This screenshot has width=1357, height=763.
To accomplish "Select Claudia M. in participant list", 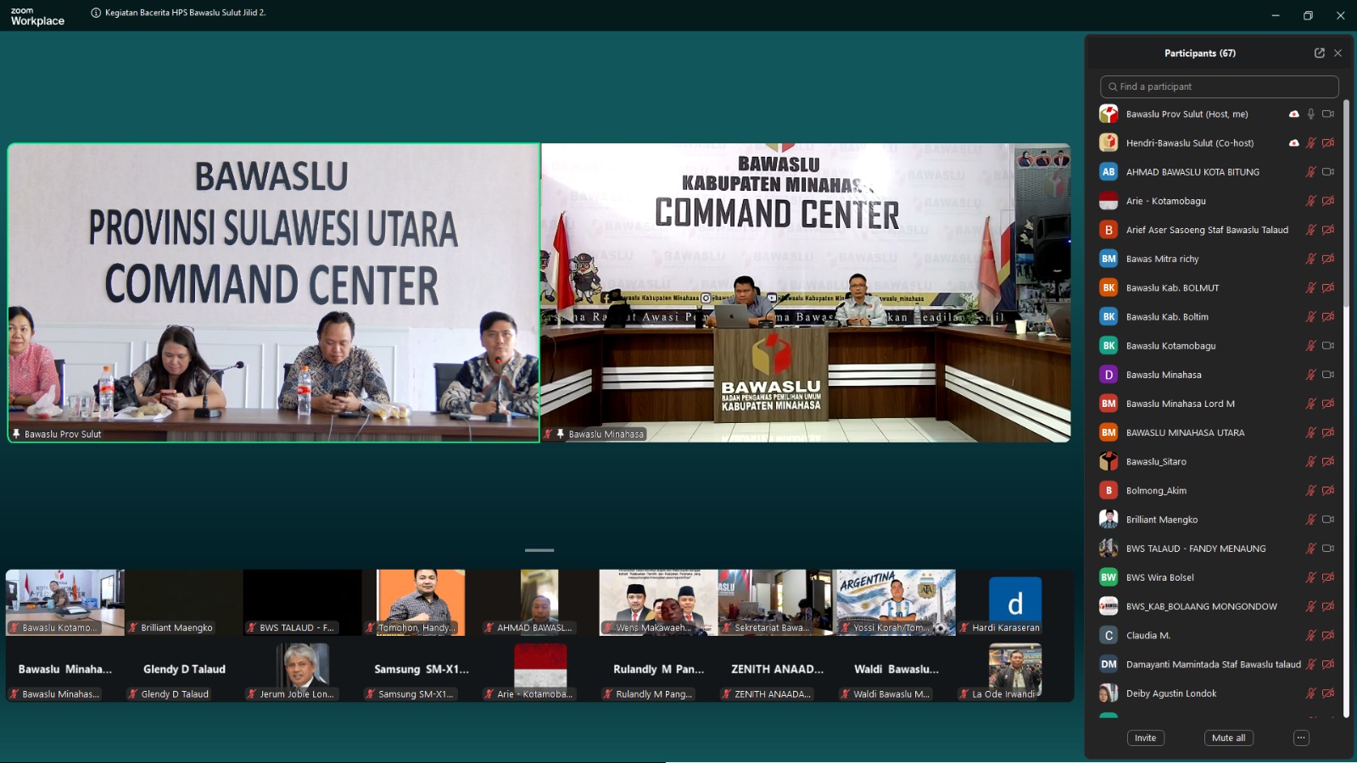I will click(1148, 635).
